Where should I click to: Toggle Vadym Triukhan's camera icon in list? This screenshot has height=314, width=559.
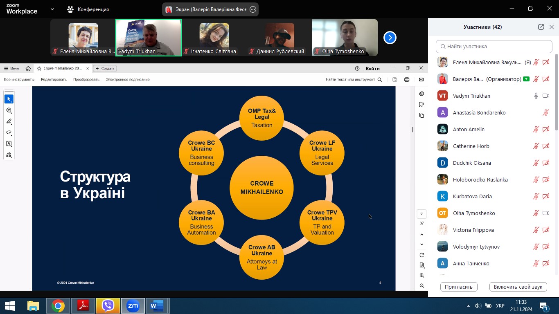(546, 96)
